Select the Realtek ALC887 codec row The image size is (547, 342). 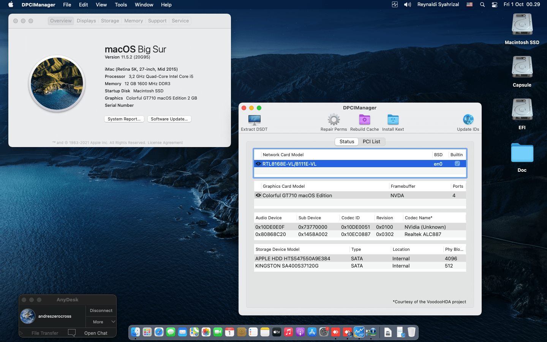pos(360,234)
